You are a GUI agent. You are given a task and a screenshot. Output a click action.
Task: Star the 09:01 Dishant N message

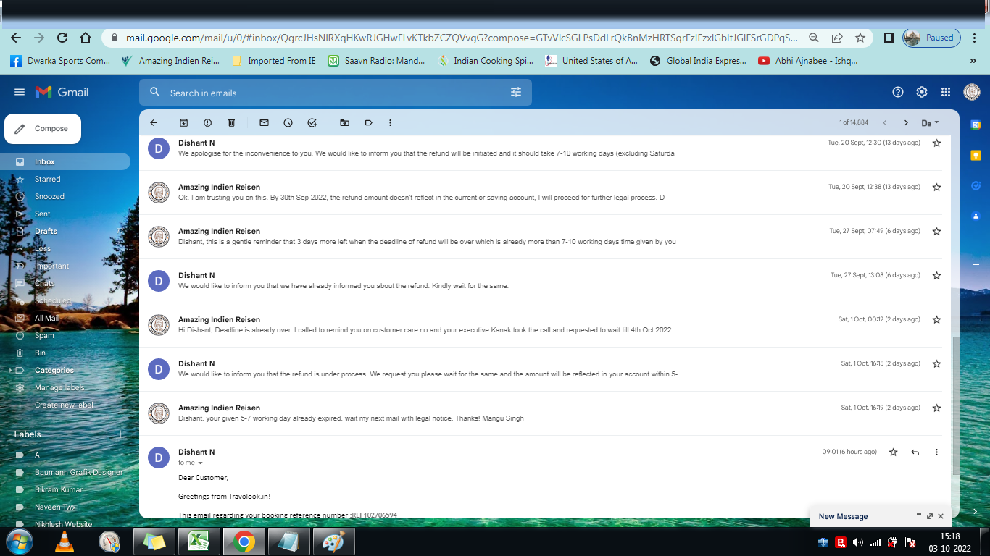(x=893, y=452)
